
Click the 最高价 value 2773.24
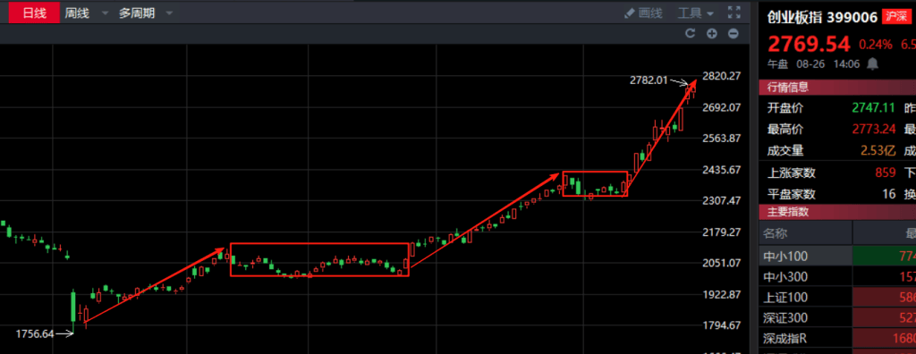click(x=873, y=129)
